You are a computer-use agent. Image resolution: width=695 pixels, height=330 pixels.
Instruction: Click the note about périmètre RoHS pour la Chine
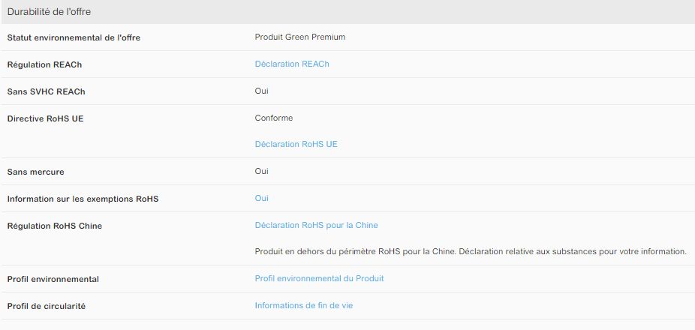(471, 251)
